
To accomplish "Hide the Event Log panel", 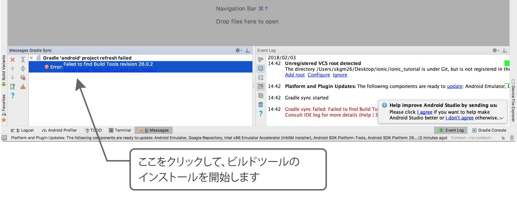I will tap(504, 50).
